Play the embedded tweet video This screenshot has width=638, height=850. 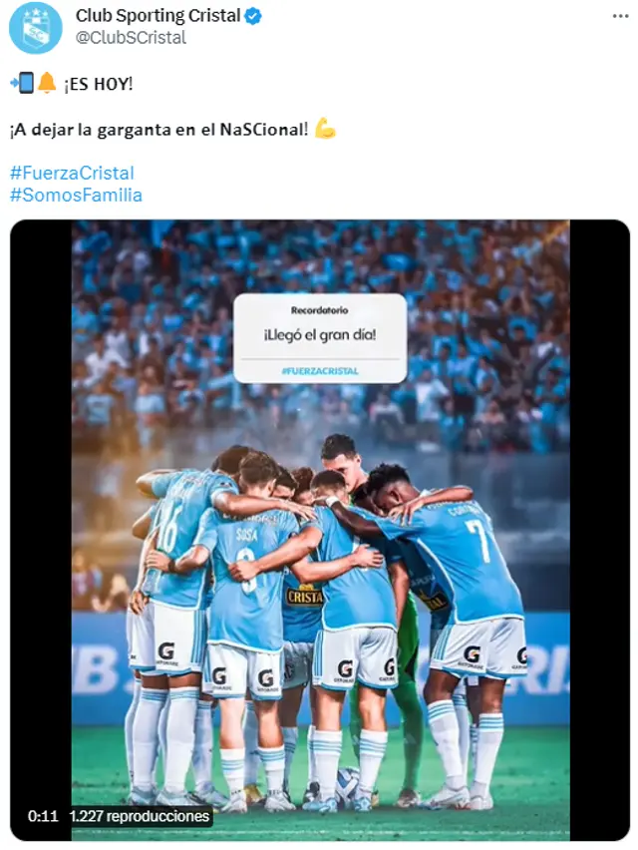pos(320,530)
